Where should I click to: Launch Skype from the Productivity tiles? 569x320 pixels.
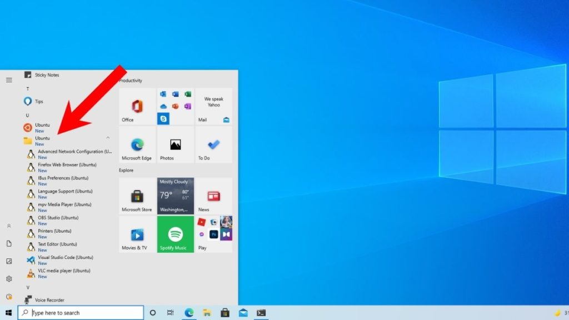[x=163, y=118]
